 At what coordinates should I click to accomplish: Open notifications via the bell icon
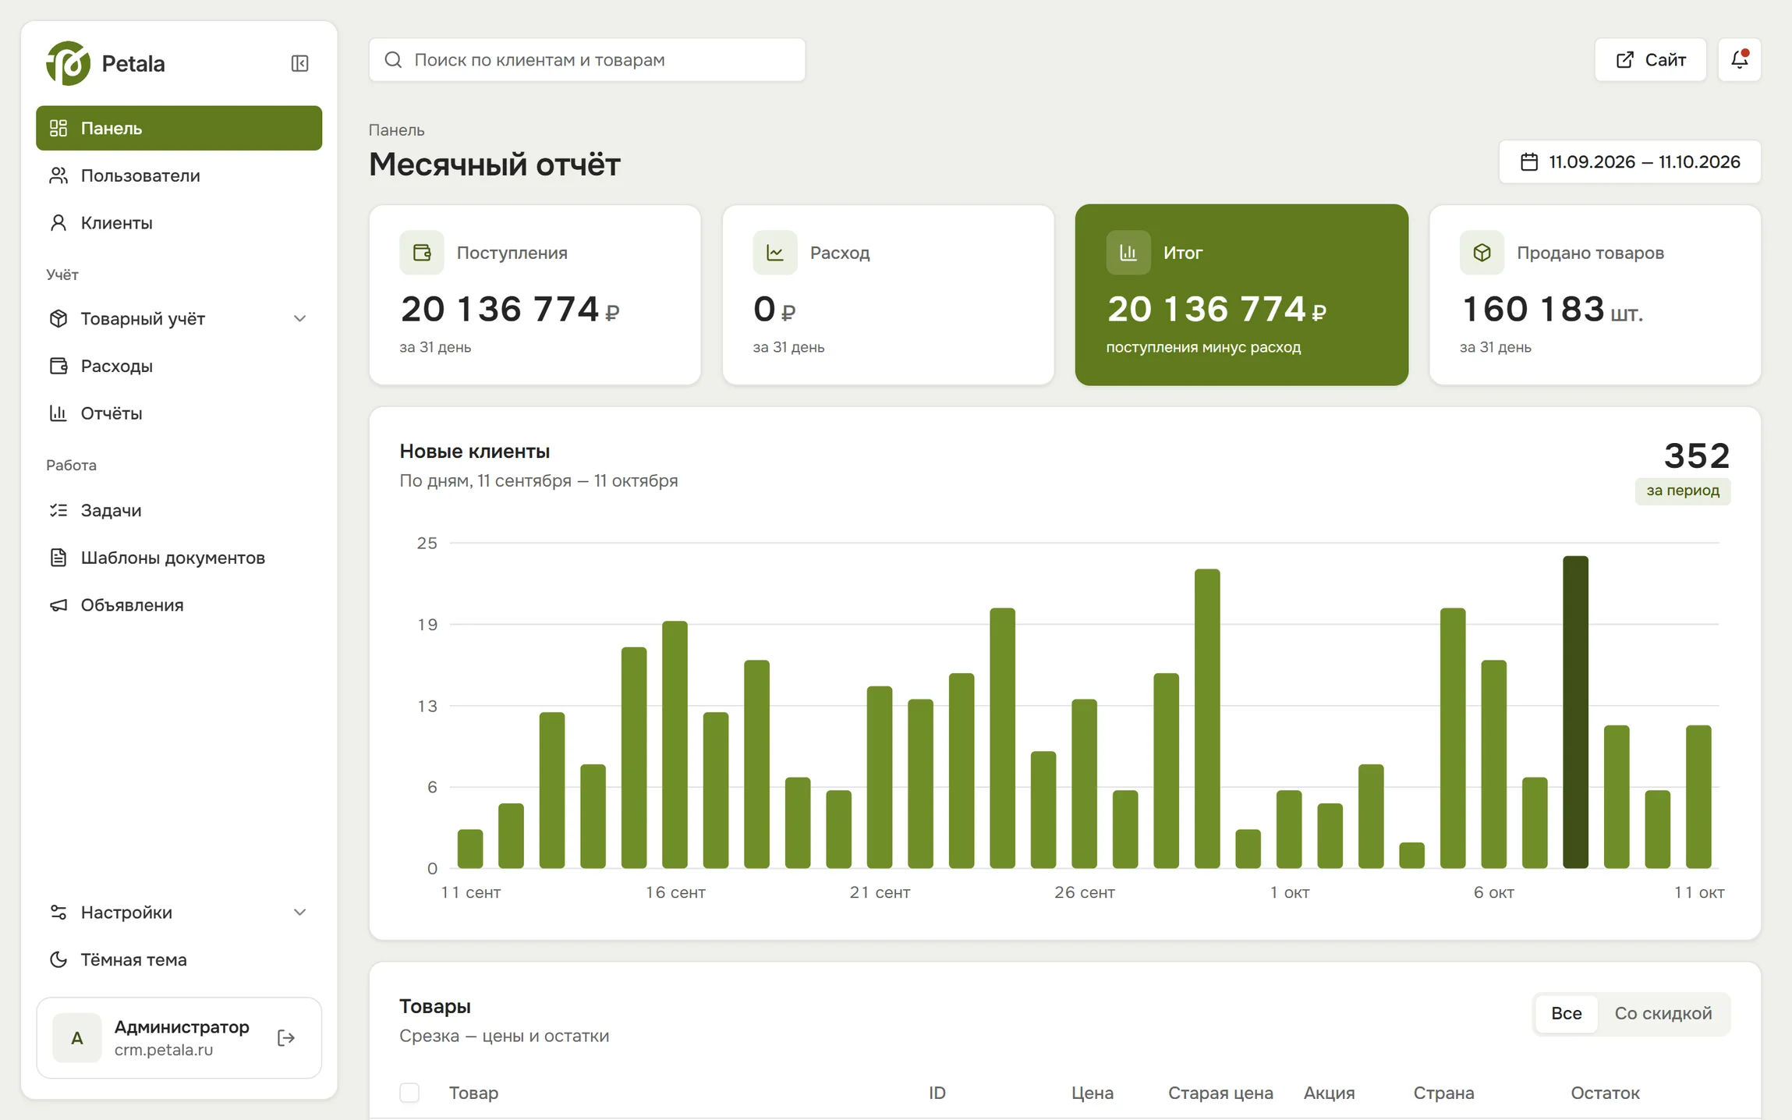1739,59
